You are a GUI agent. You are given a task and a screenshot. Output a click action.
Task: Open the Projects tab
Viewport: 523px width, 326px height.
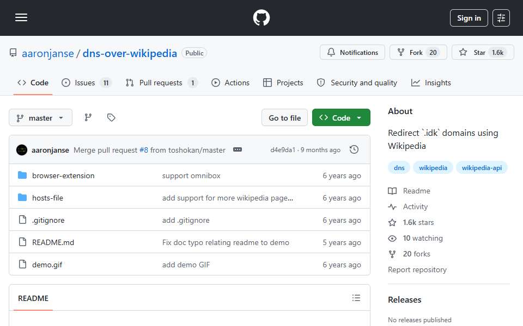click(283, 83)
